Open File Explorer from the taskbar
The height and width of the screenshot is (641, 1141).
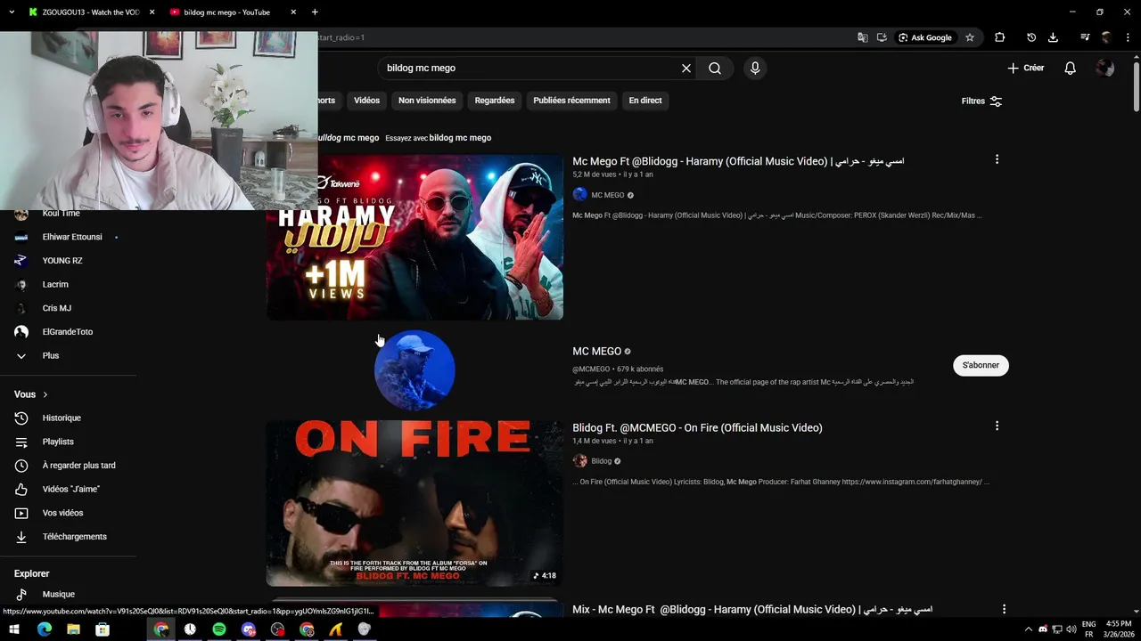73,629
